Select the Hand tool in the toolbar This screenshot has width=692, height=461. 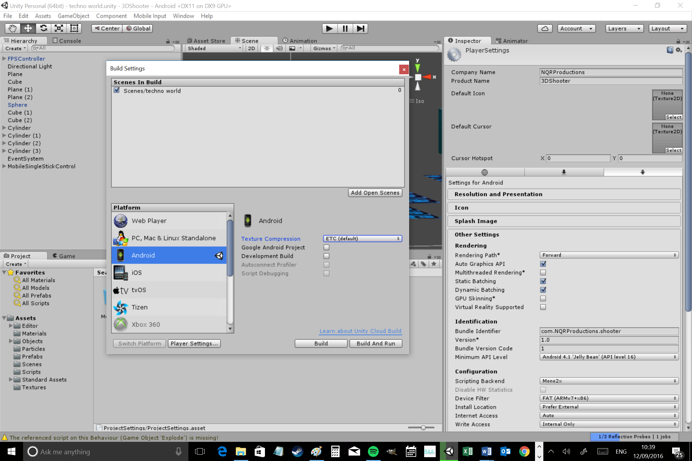(12, 28)
